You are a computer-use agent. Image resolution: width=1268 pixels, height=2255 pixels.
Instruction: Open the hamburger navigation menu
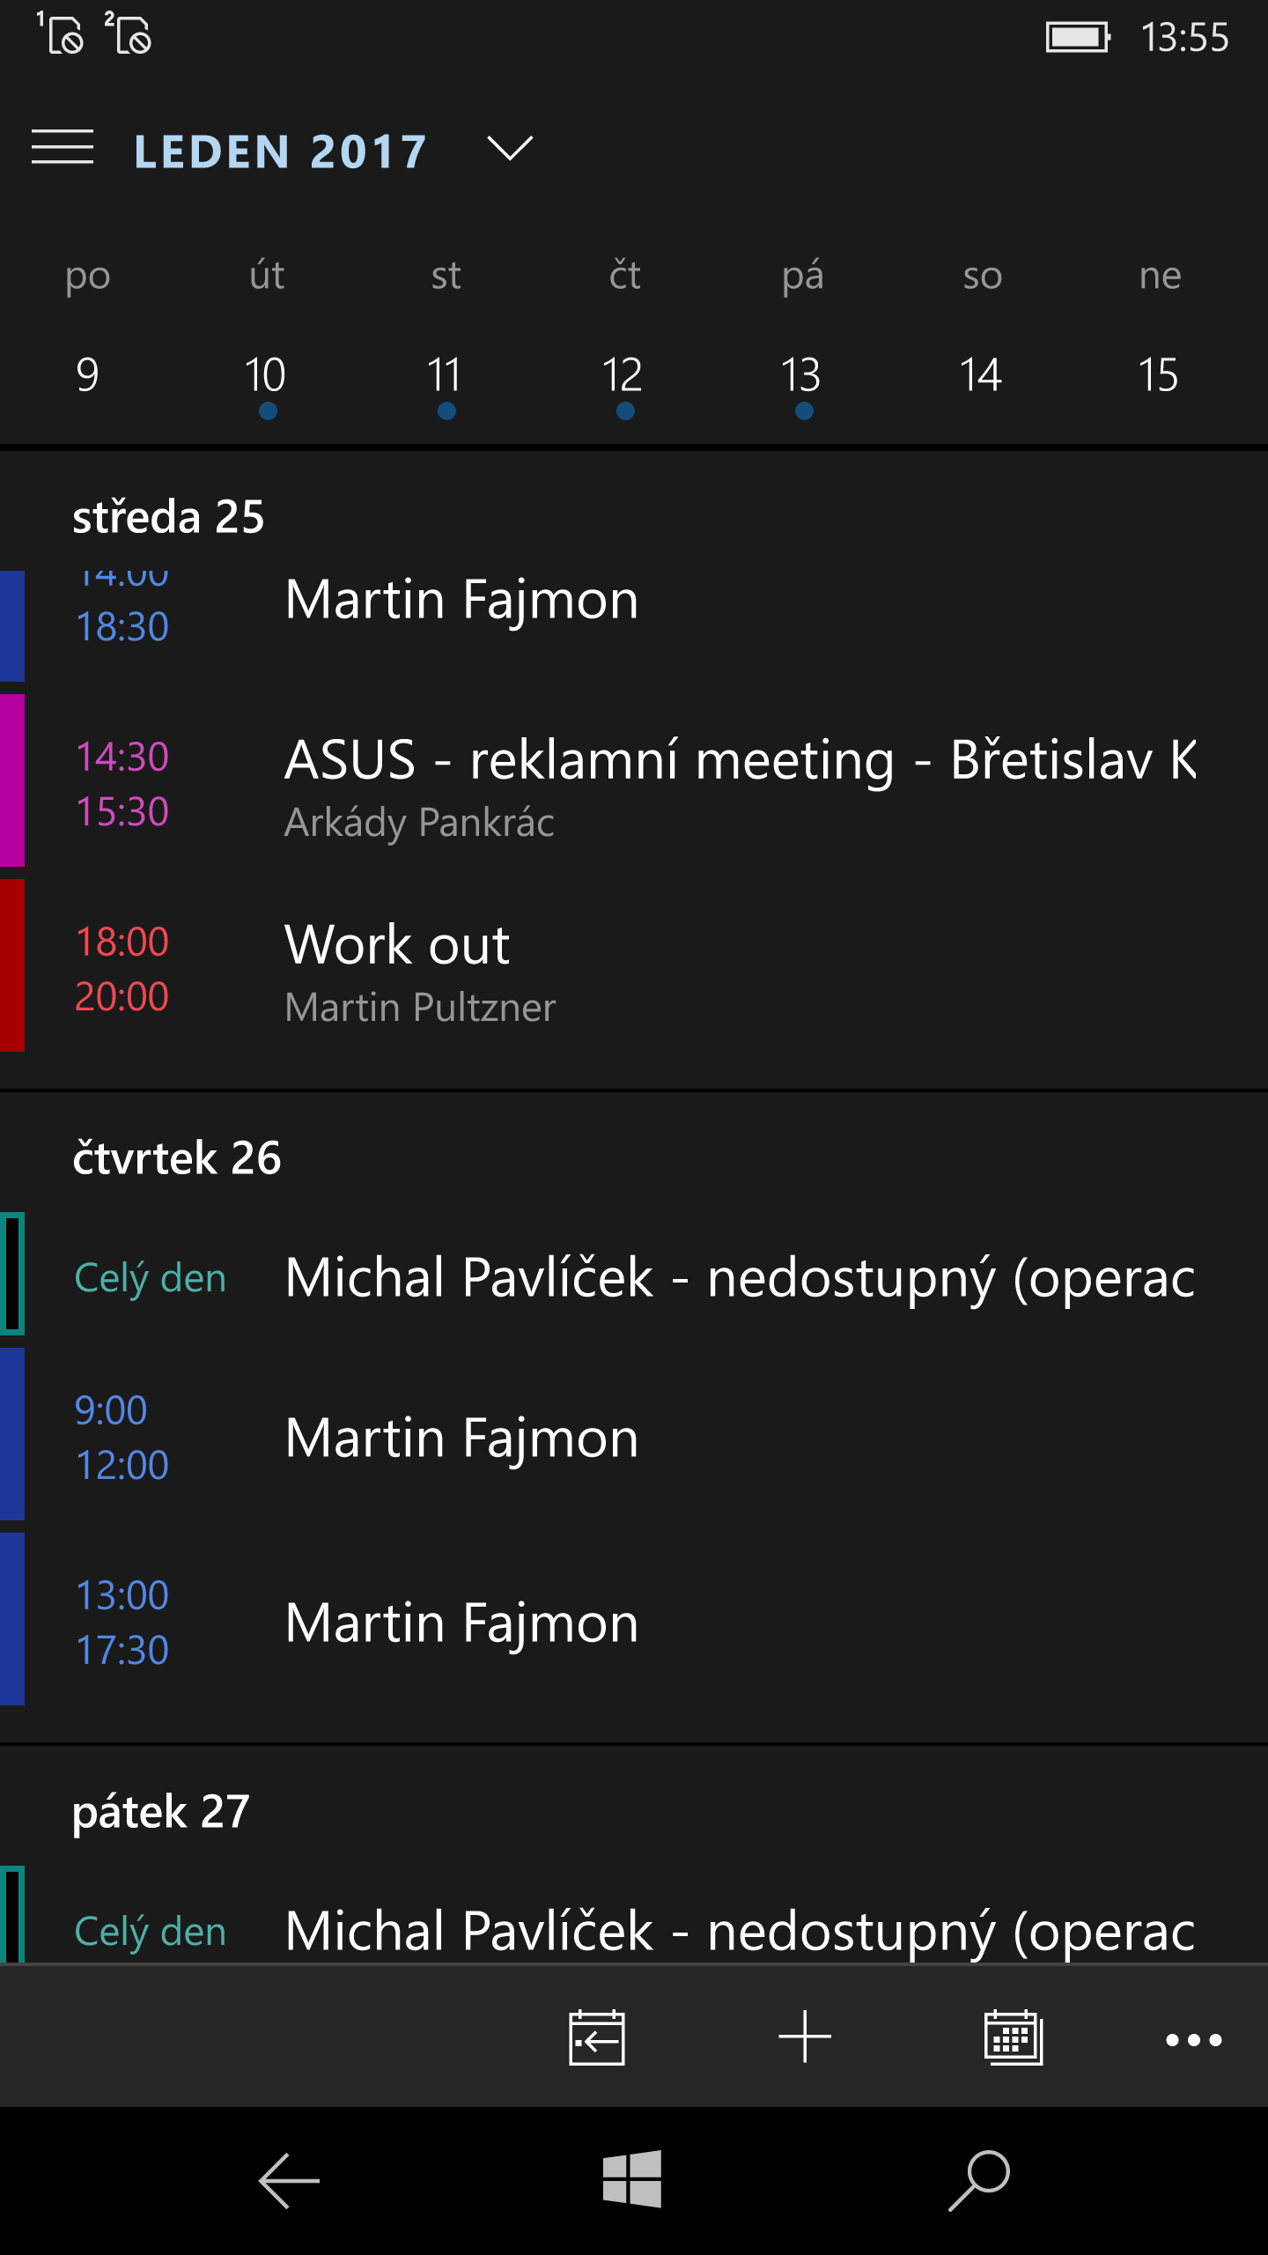(x=62, y=147)
